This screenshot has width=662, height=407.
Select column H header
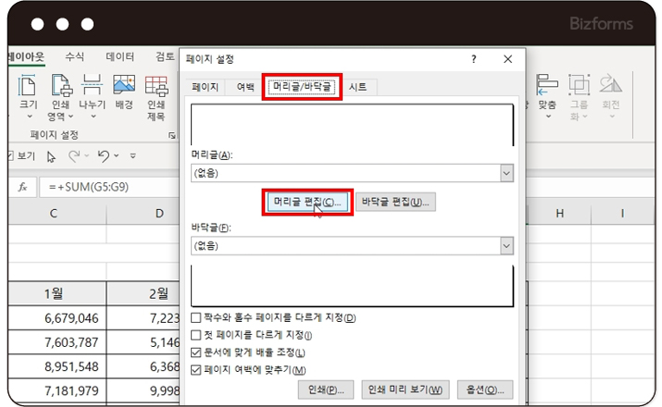tap(560, 214)
